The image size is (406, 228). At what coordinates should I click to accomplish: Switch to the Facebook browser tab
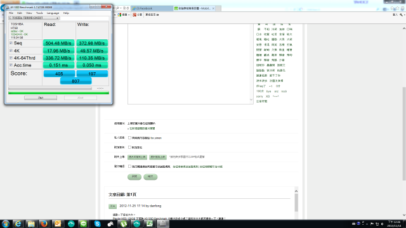152,8
